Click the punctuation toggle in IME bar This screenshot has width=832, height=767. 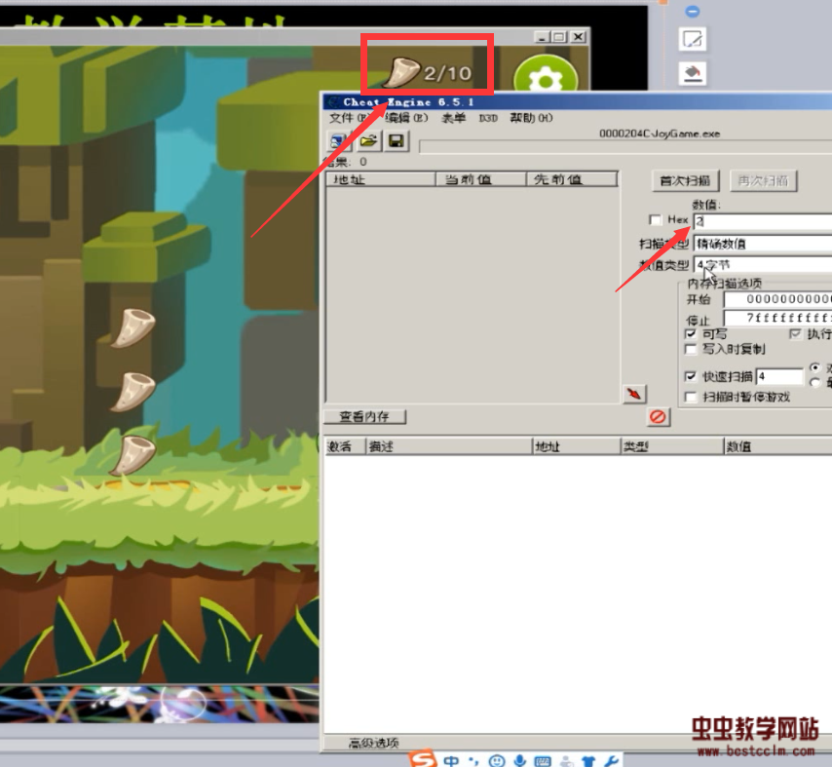tap(473, 761)
